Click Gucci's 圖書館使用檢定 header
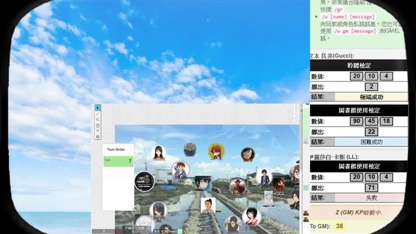Image resolution: width=416 pixels, height=234 pixels. (359, 110)
